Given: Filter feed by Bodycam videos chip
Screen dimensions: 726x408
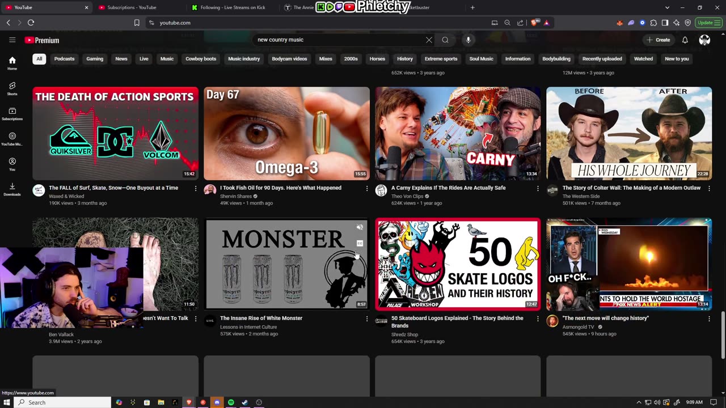Looking at the screenshot, I should point(289,59).
